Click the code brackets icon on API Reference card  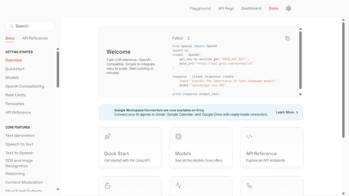pyautogui.click(x=249, y=137)
